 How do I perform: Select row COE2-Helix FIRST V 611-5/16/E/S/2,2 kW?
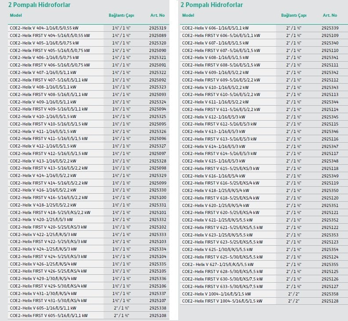coord(264,110)
